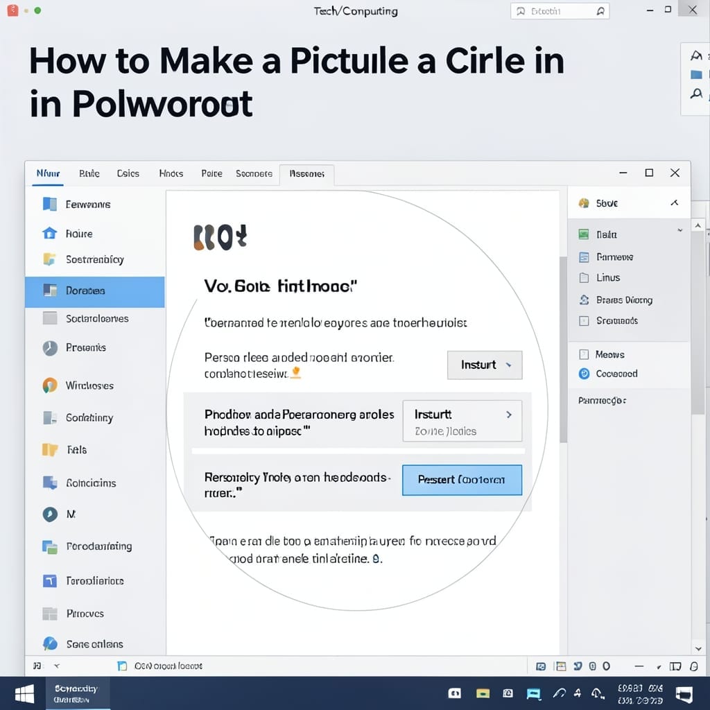Click the document vertical scrollbar thumb
710x710 pixels.
pyautogui.click(x=563, y=349)
